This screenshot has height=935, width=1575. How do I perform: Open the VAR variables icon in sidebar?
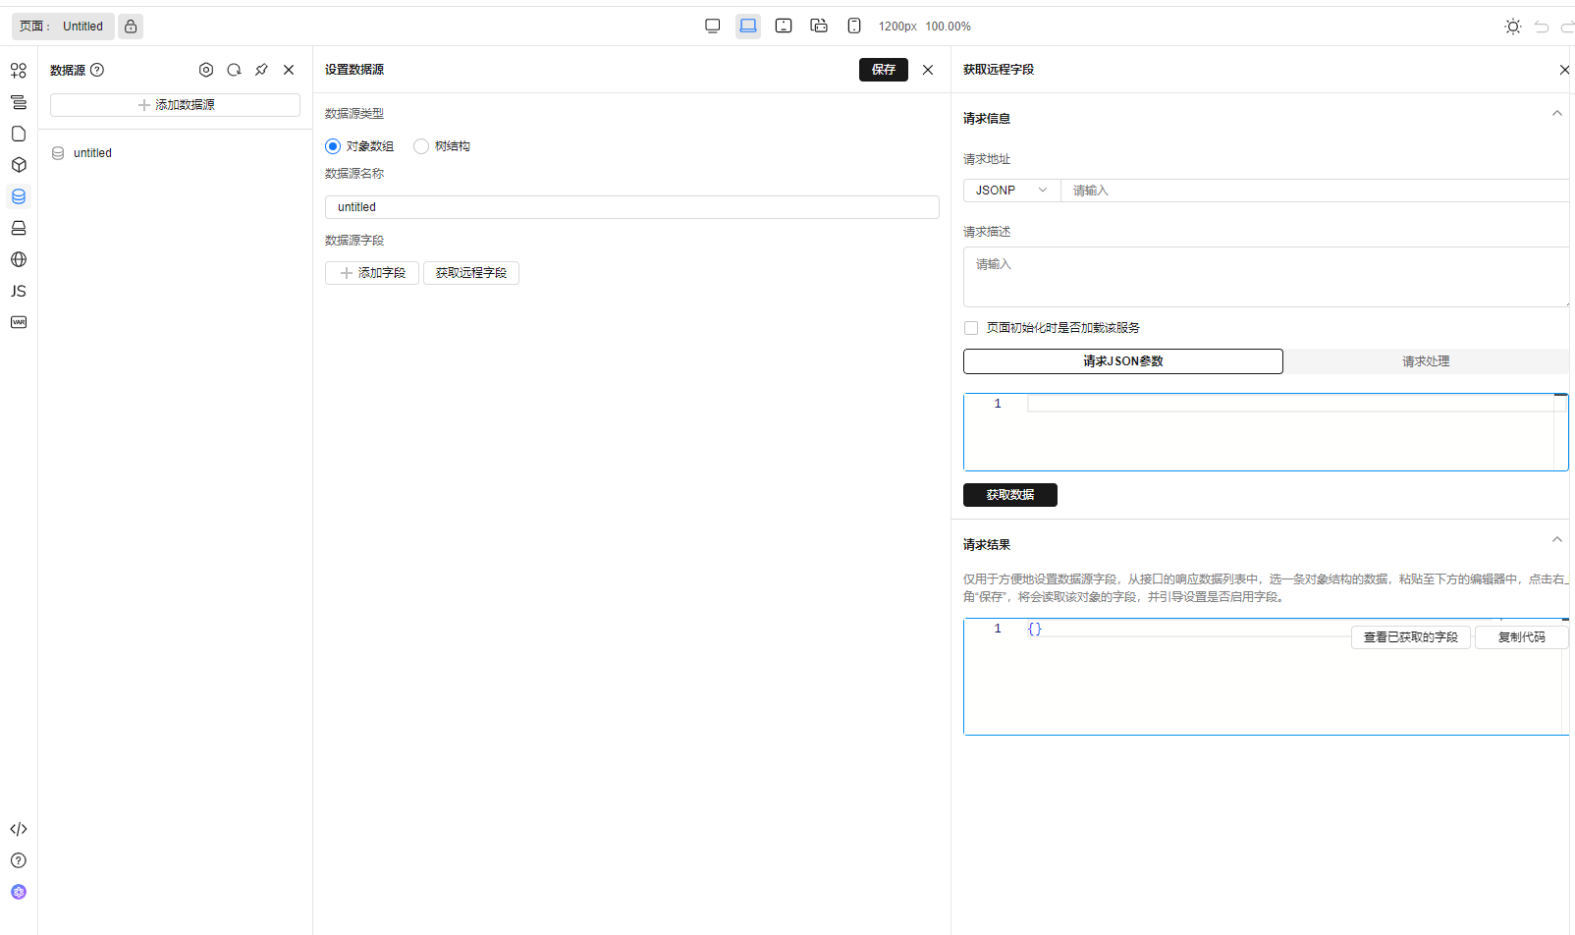coord(19,322)
